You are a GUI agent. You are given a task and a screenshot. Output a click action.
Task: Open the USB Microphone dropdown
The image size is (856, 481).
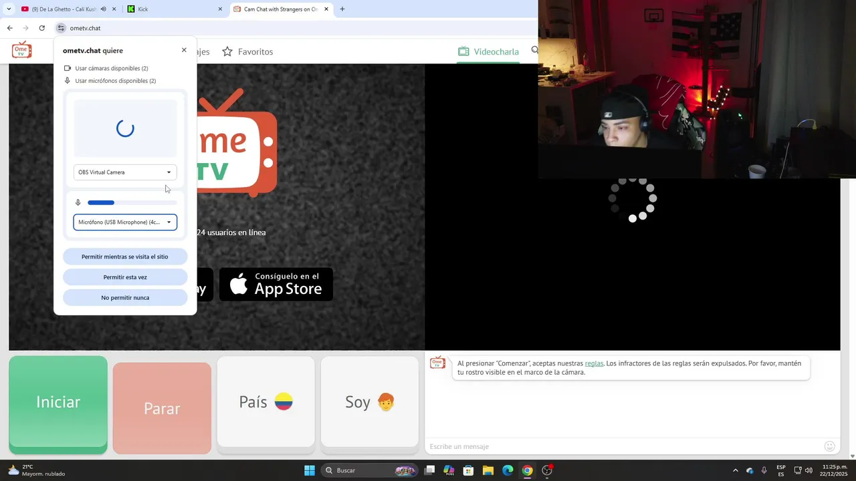pyautogui.click(x=125, y=222)
